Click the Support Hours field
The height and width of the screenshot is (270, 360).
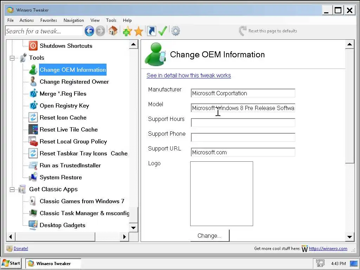pyautogui.click(x=243, y=123)
